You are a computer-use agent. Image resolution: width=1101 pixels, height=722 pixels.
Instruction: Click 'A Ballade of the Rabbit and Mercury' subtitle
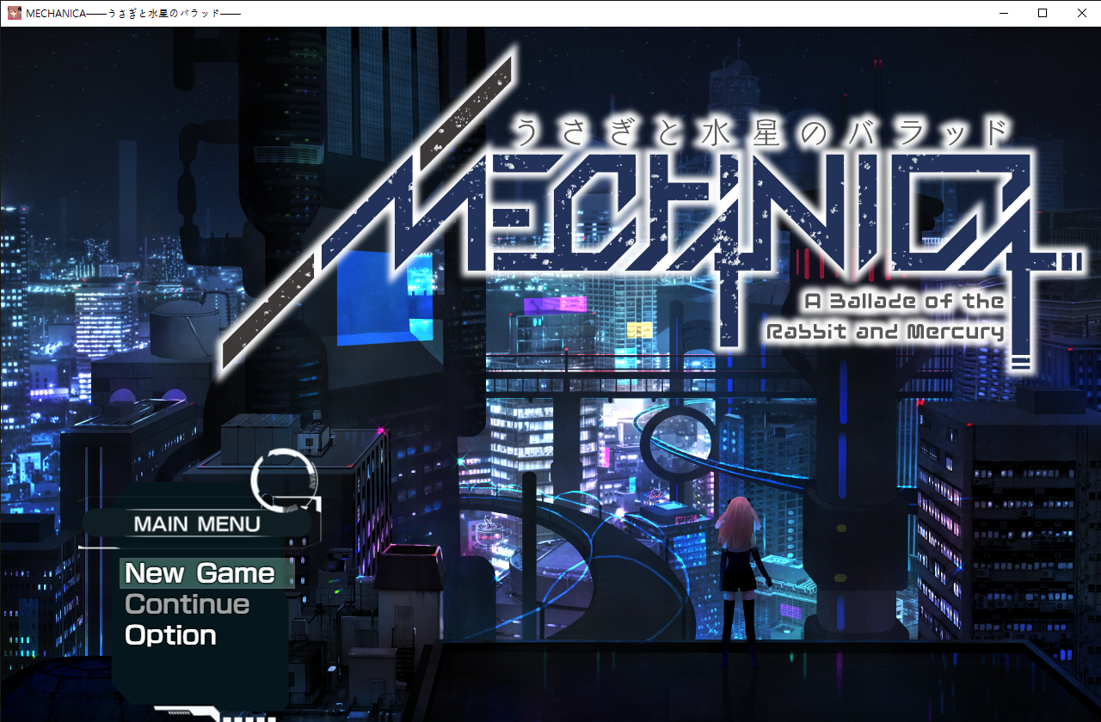(884, 315)
